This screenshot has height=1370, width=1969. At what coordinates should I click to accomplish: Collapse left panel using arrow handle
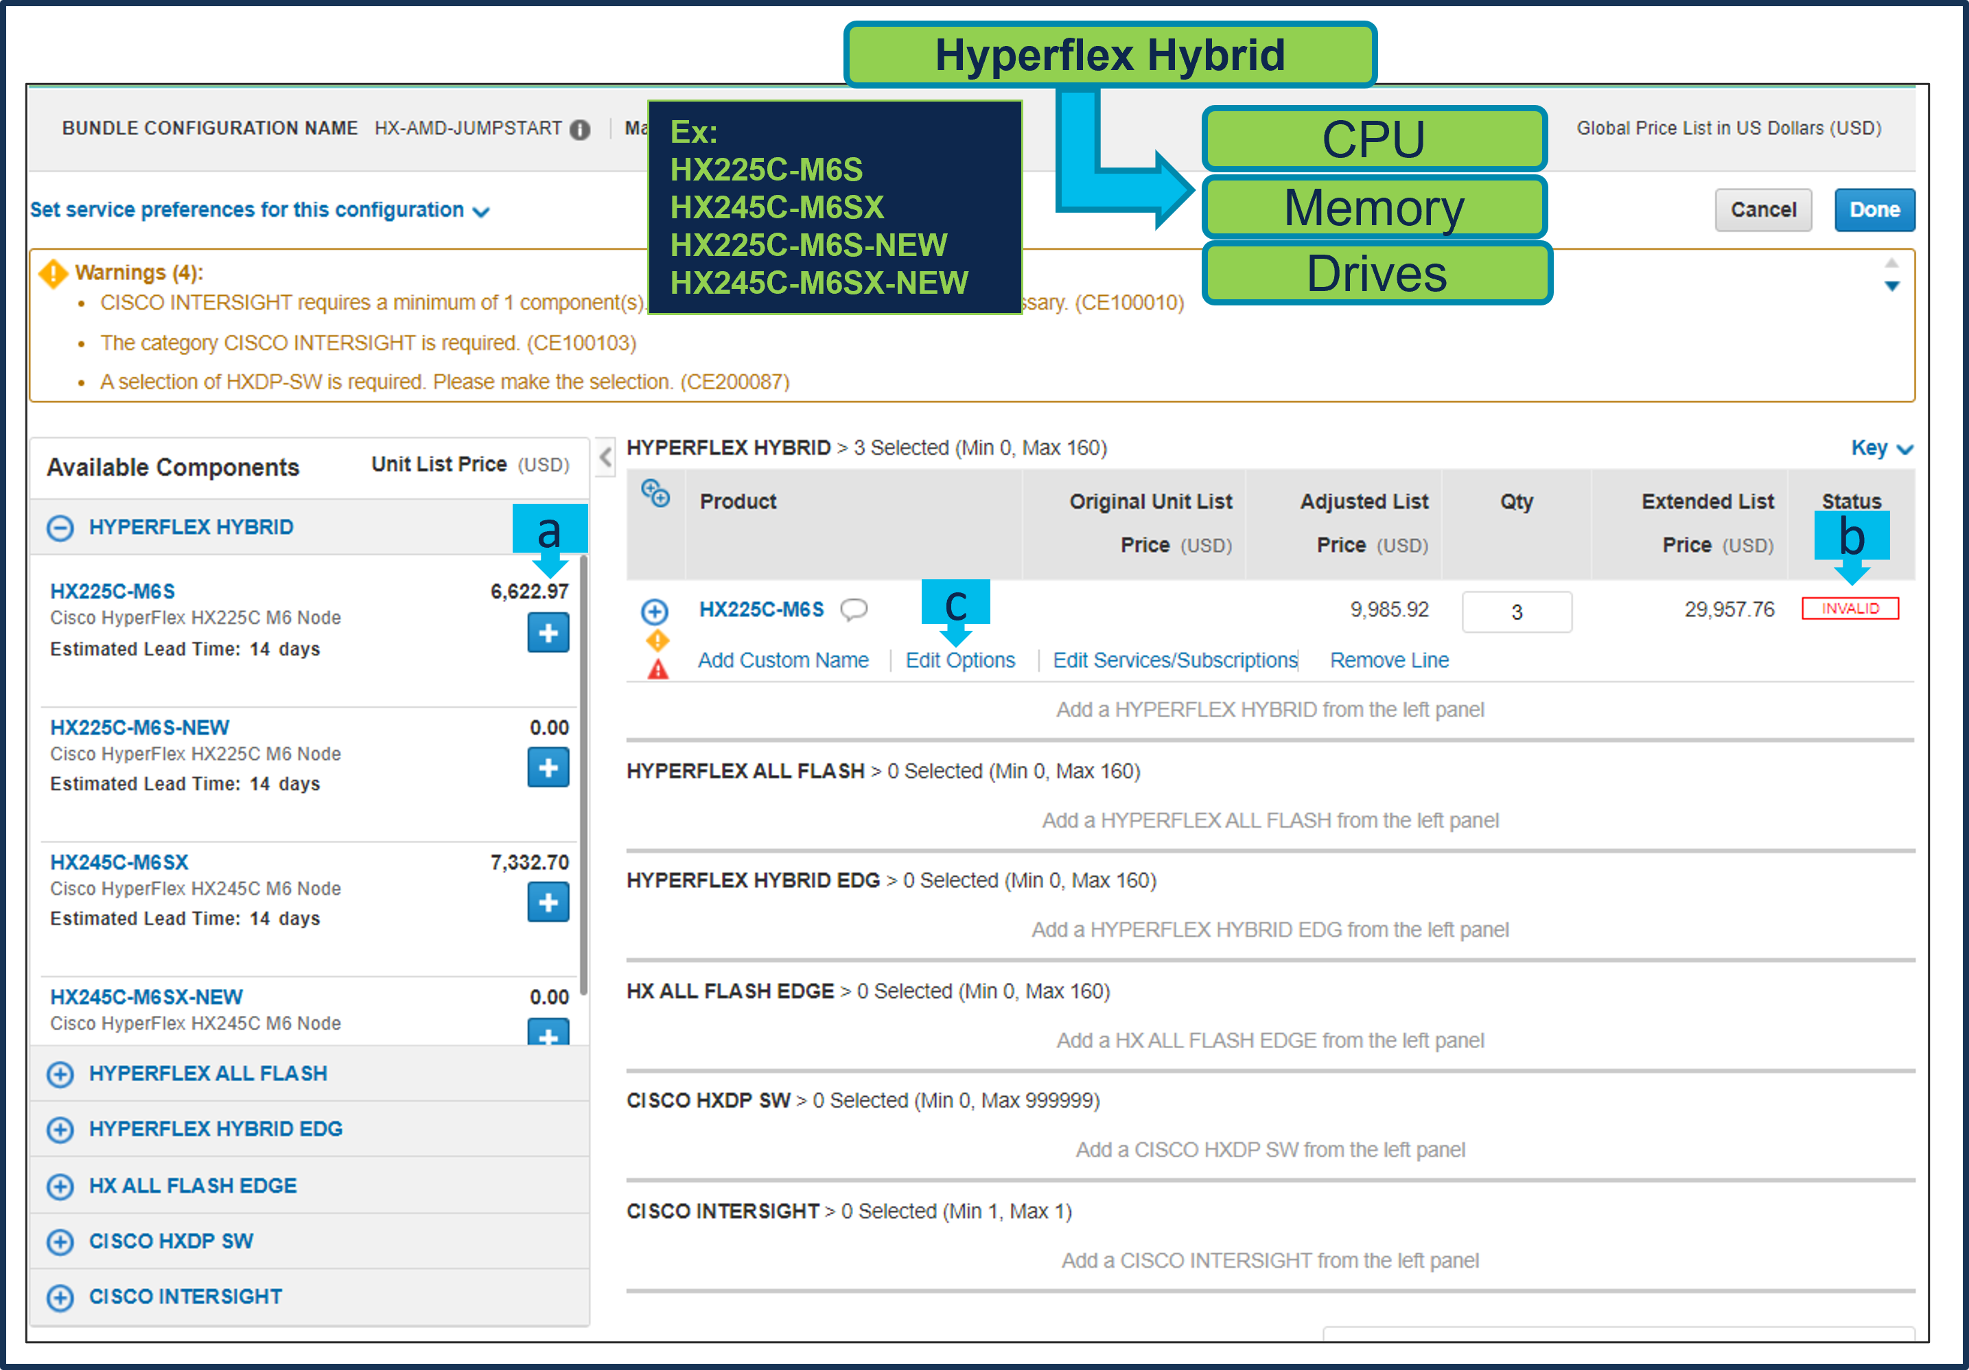point(605,456)
